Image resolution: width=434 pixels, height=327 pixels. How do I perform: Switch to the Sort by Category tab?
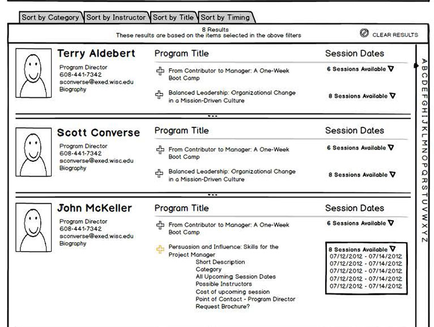click(x=50, y=18)
